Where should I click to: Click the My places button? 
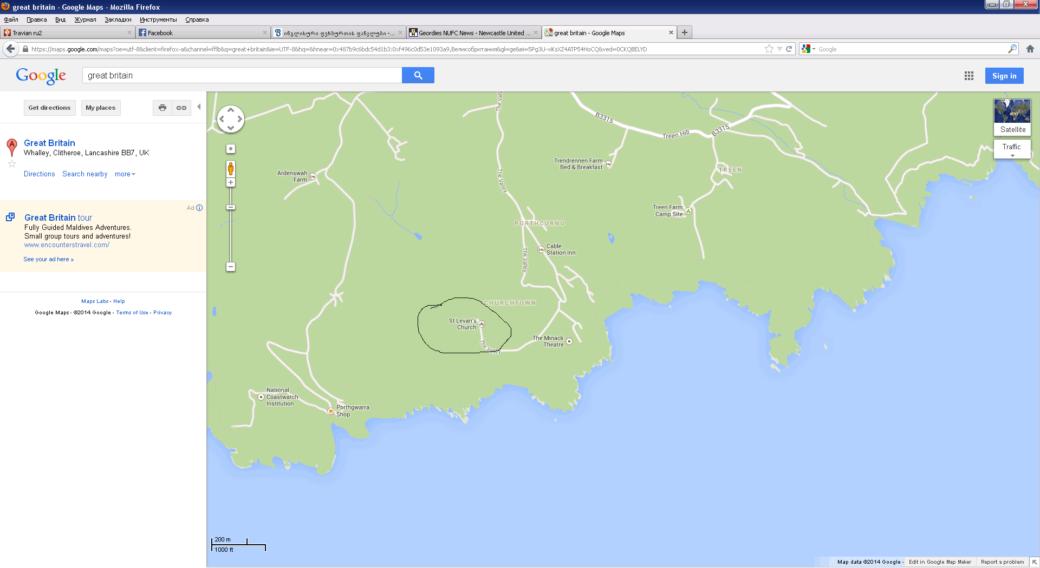pos(101,108)
